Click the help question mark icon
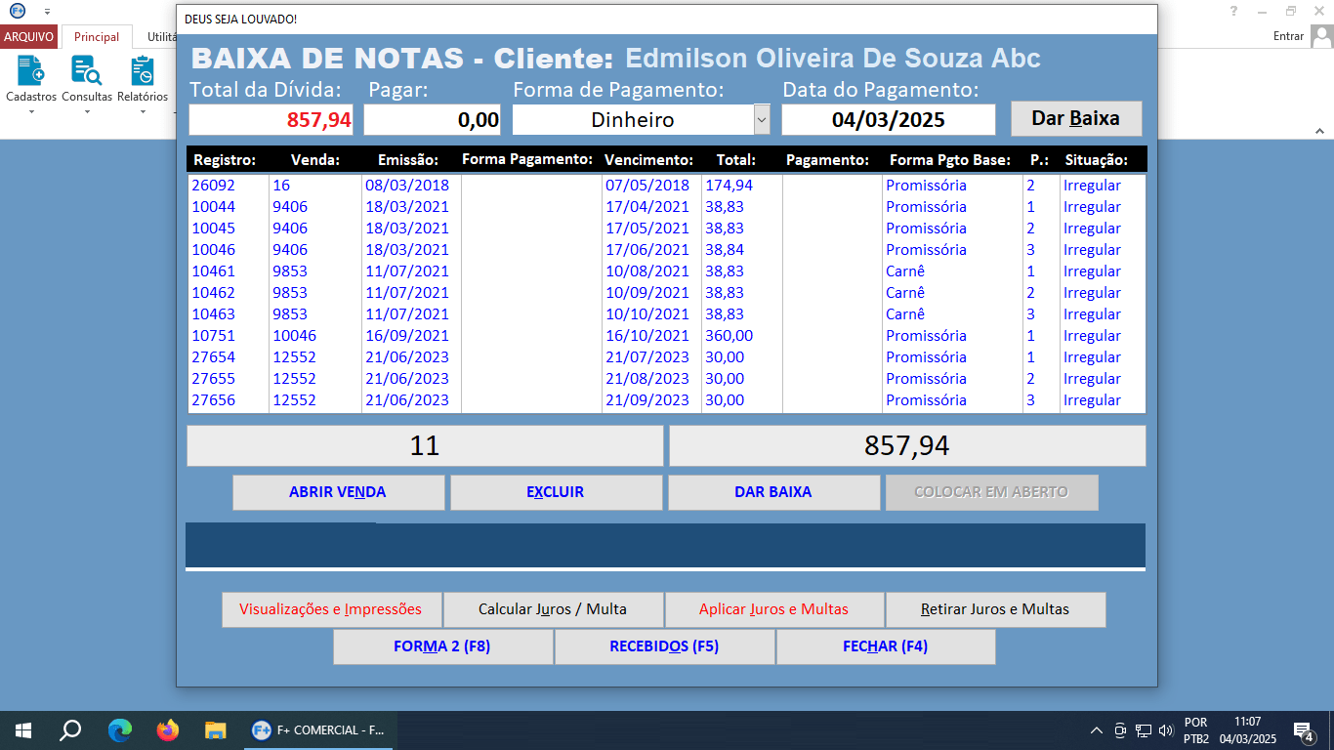This screenshot has width=1334, height=750. point(1234,11)
